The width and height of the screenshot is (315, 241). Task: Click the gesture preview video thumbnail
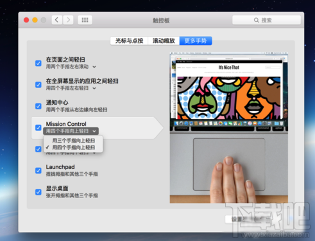click(x=229, y=128)
